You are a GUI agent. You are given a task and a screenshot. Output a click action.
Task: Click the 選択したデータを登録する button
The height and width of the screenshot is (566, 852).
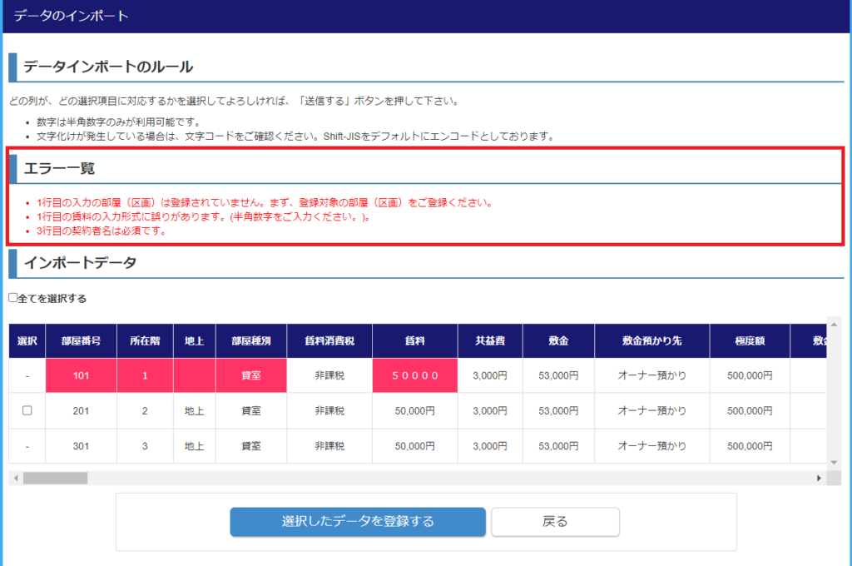coord(358,522)
